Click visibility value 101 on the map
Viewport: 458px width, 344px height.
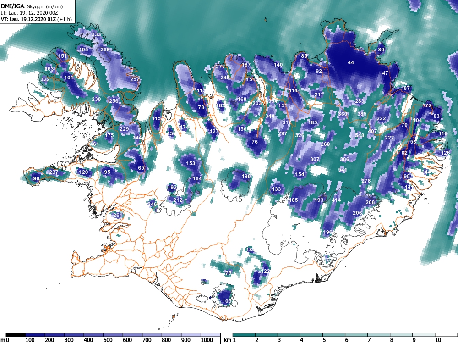tap(69, 78)
